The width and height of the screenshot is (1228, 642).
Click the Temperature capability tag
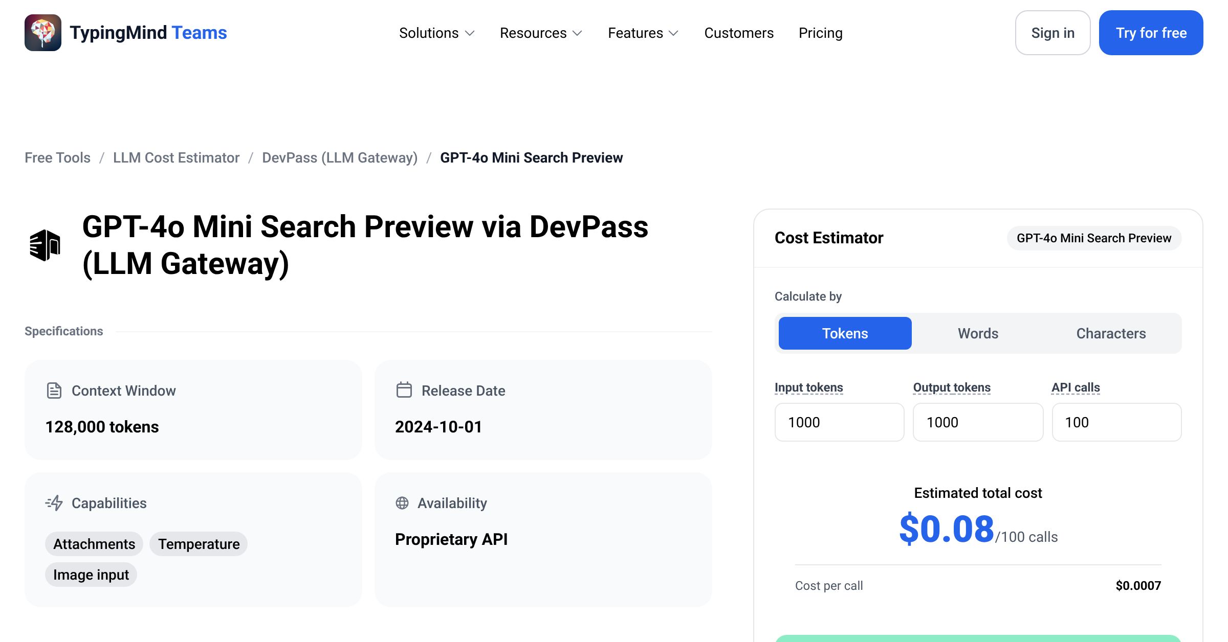[199, 544]
